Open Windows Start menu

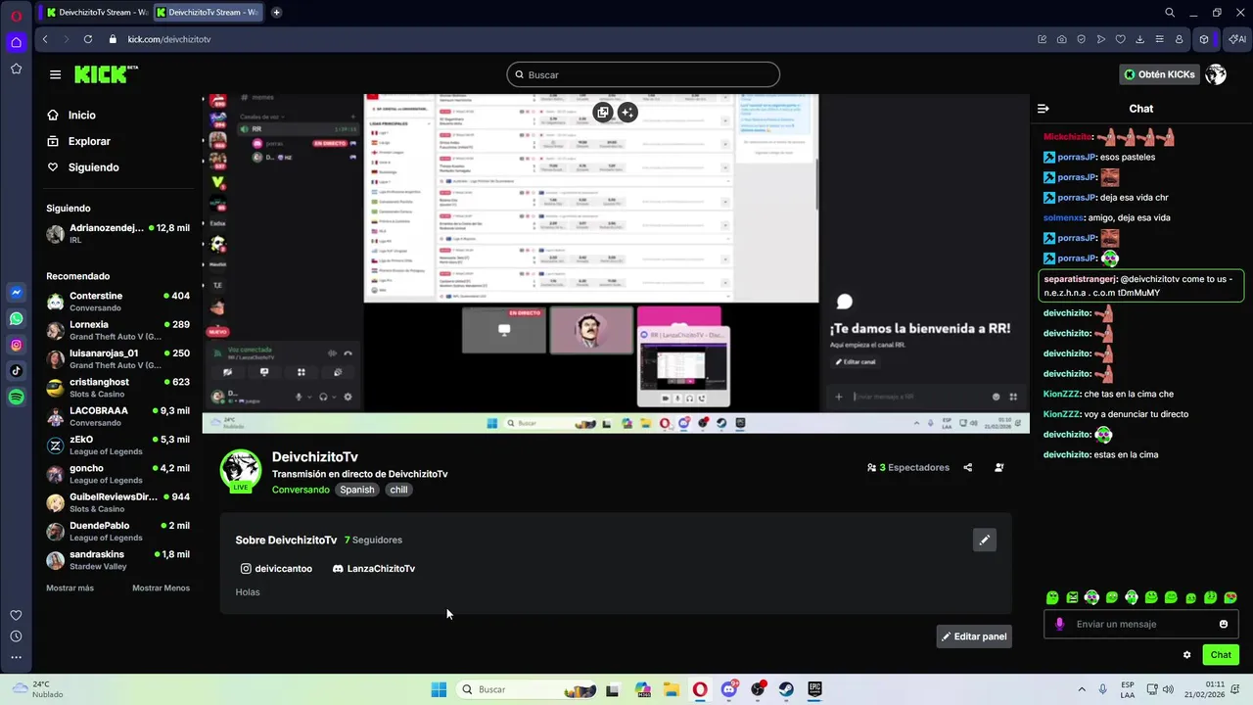tap(439, 689)
